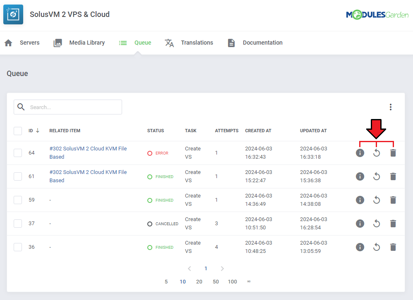Viewport: 413px width, 300px height.
Task: Open the Servers tab
Action: click(29, 43)
